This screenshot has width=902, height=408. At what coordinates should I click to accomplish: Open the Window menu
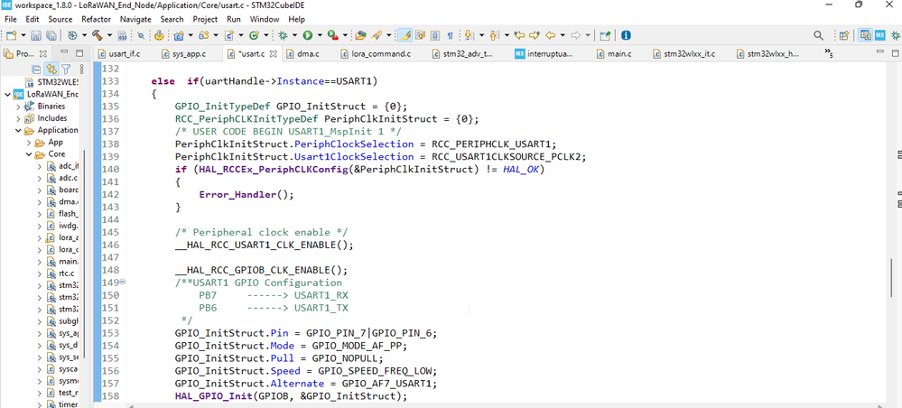264,19
